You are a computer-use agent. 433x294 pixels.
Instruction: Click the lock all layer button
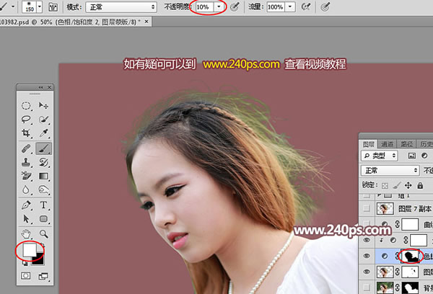point(420,185)
